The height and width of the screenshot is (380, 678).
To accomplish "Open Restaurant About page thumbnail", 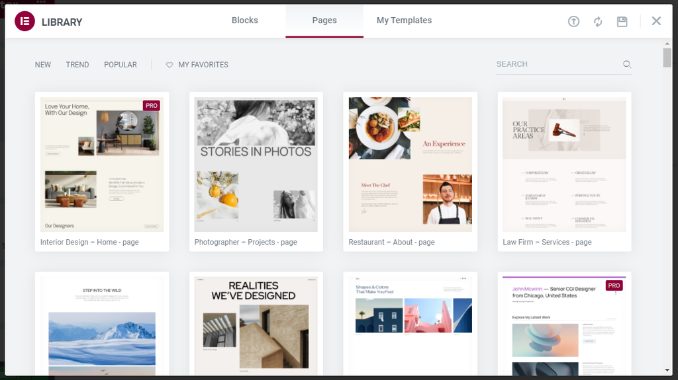I will coord(411,165).
